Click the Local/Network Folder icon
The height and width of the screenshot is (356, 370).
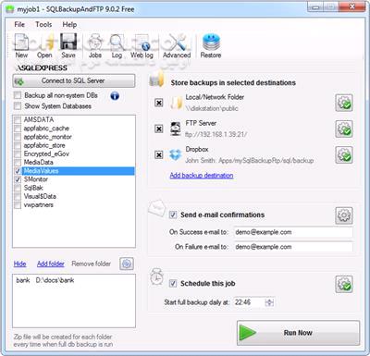(176, 103)
